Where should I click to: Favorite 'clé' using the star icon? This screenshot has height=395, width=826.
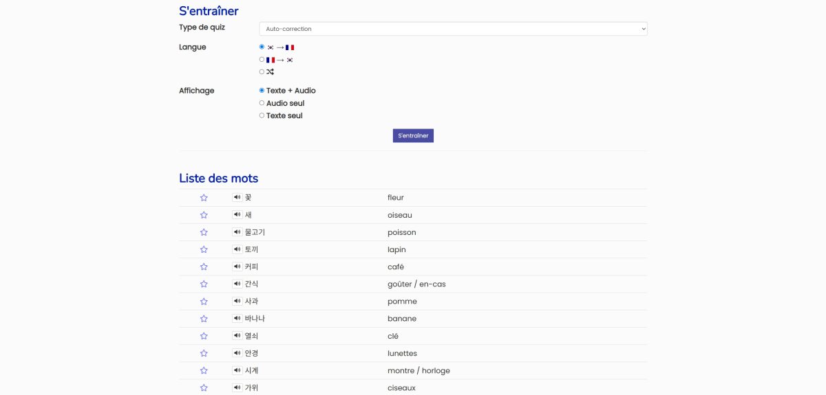tap(204, 336)
